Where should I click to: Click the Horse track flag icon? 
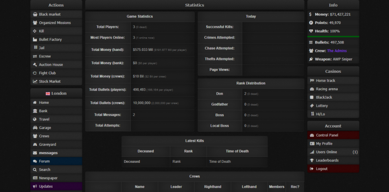coord(312,80)
